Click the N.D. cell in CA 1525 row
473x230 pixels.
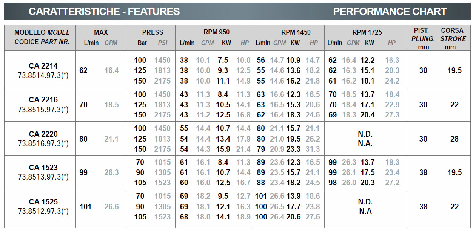(365, 202)
